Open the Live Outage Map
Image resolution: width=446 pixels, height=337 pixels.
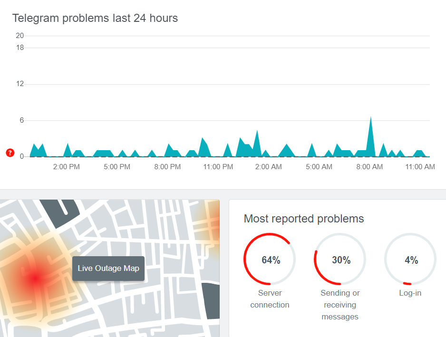pyautogui.click(x=108, y=269)
